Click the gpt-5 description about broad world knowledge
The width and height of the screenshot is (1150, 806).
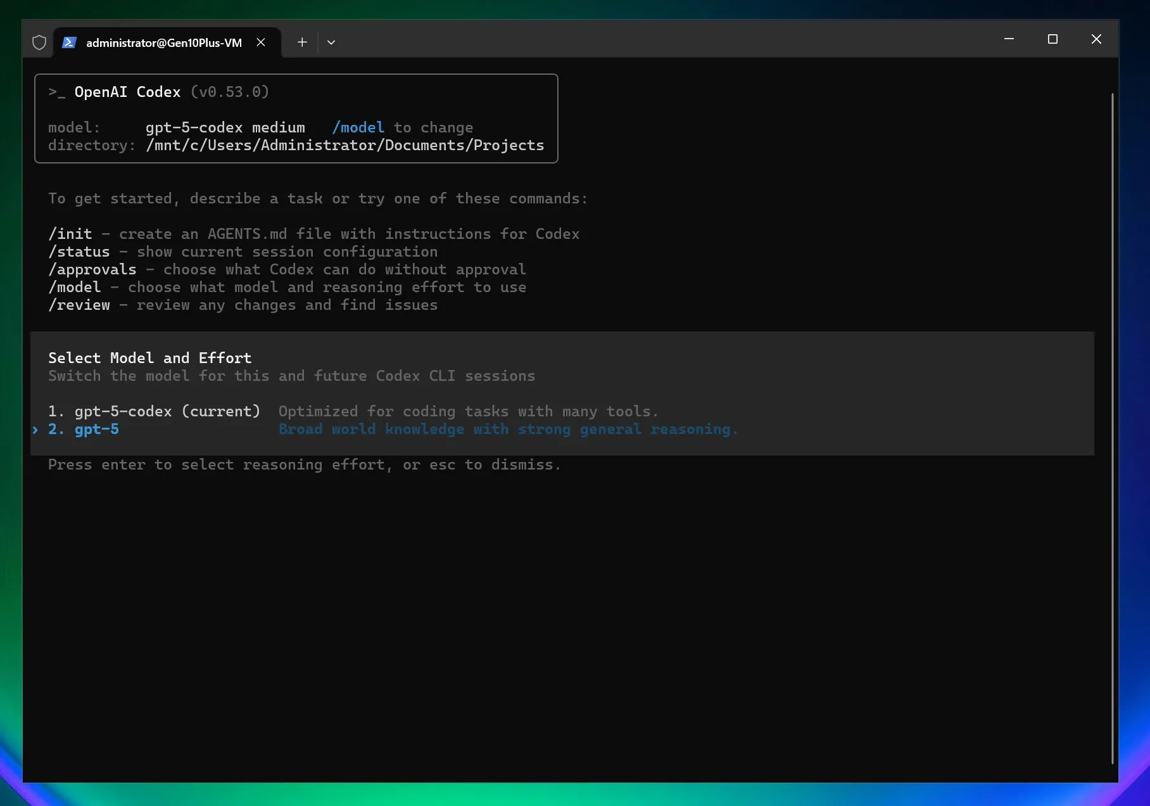point(508,430)
